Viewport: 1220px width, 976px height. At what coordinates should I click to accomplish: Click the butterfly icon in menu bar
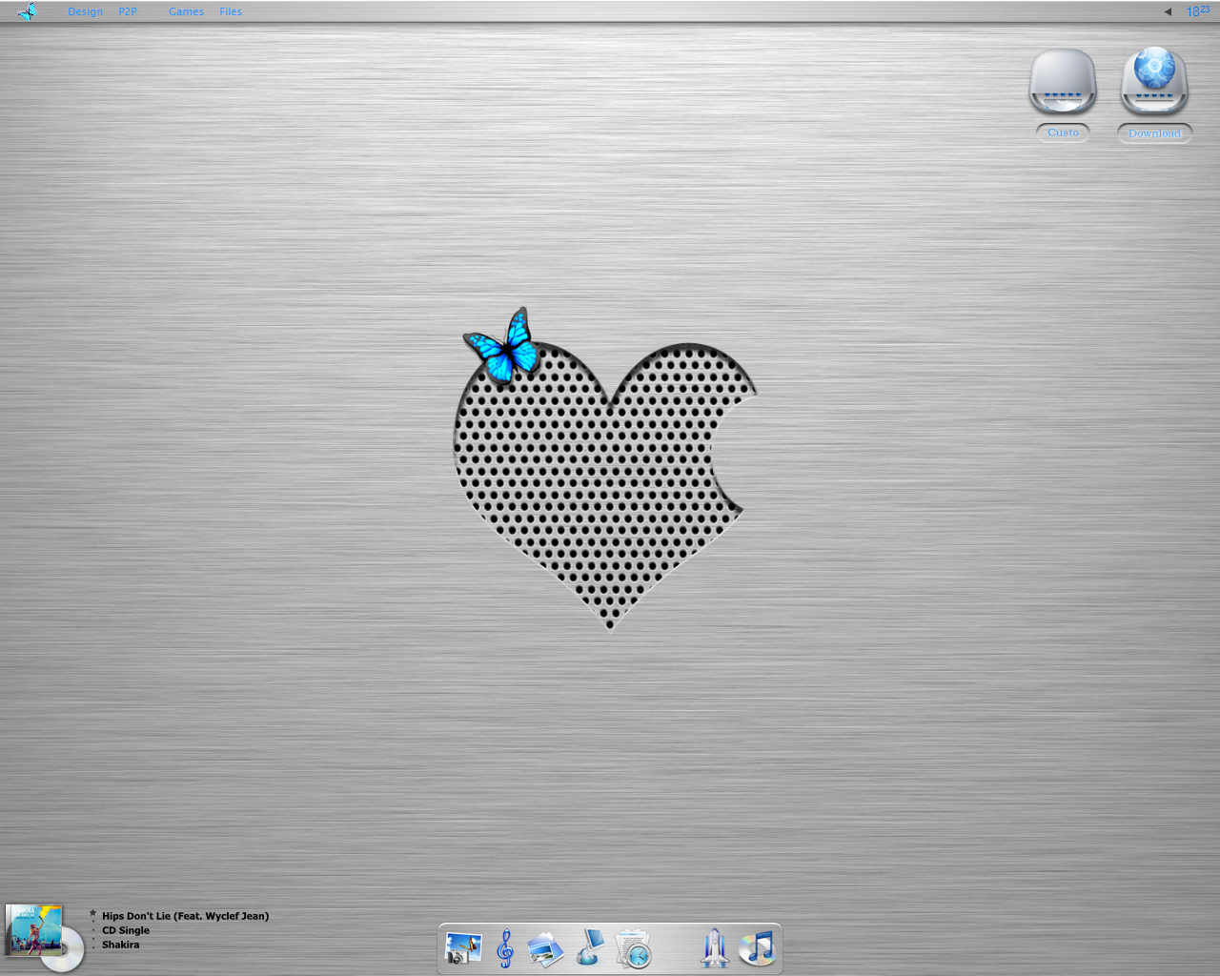point(28,11)
